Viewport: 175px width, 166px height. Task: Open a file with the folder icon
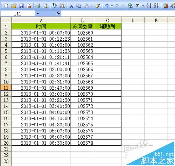pos(14,6)
